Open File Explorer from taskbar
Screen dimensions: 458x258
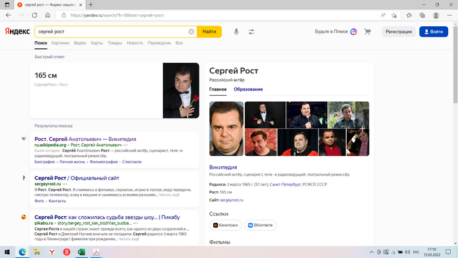[37, 252]
